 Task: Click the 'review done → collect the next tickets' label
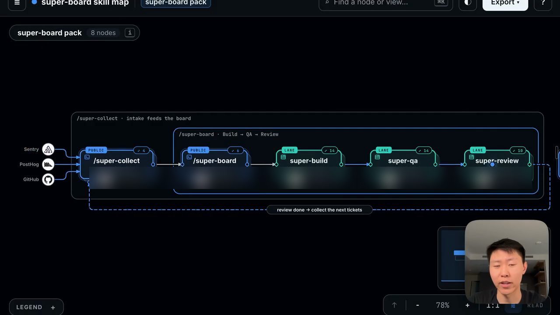click(319, 210)
